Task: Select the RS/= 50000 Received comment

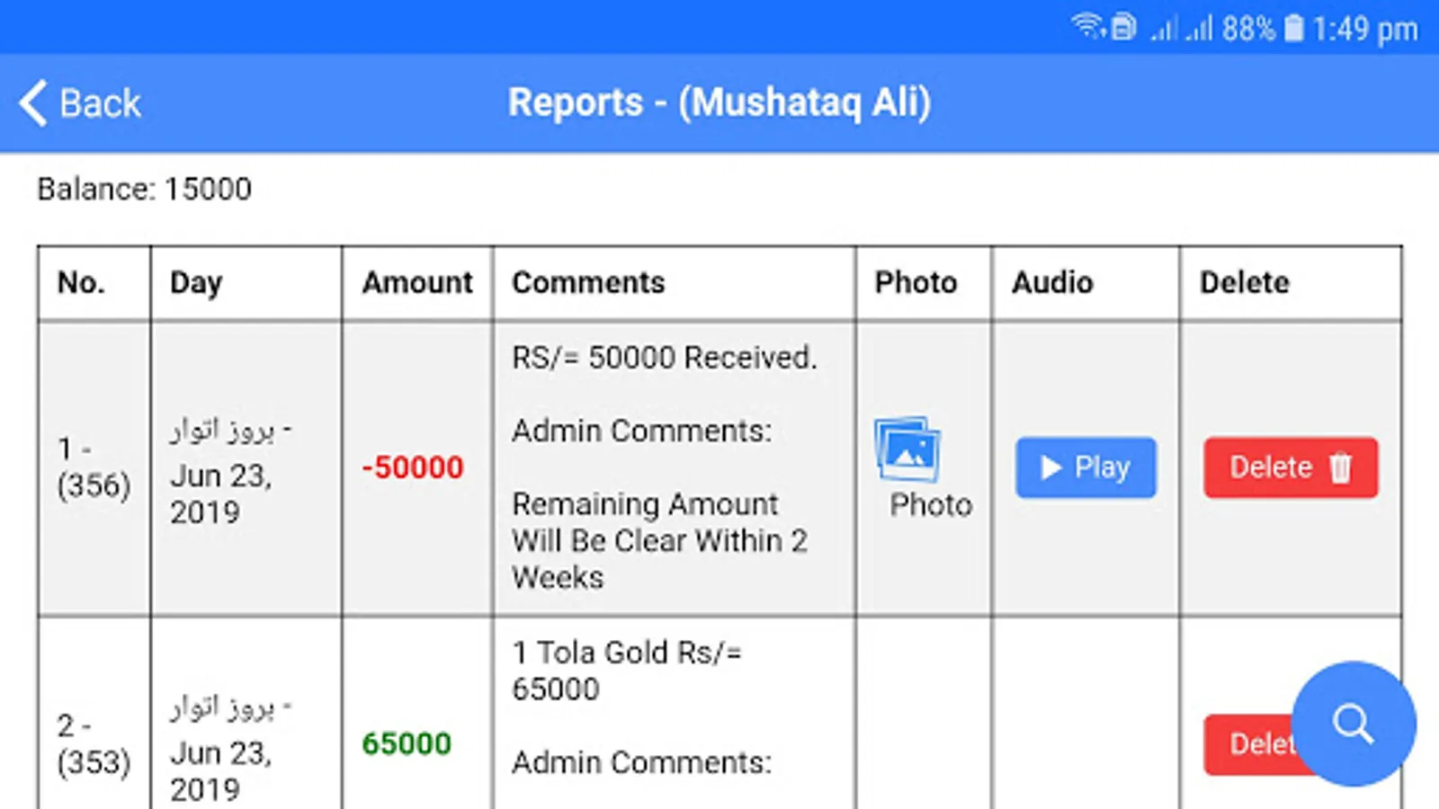Action: tap(665, 358)
